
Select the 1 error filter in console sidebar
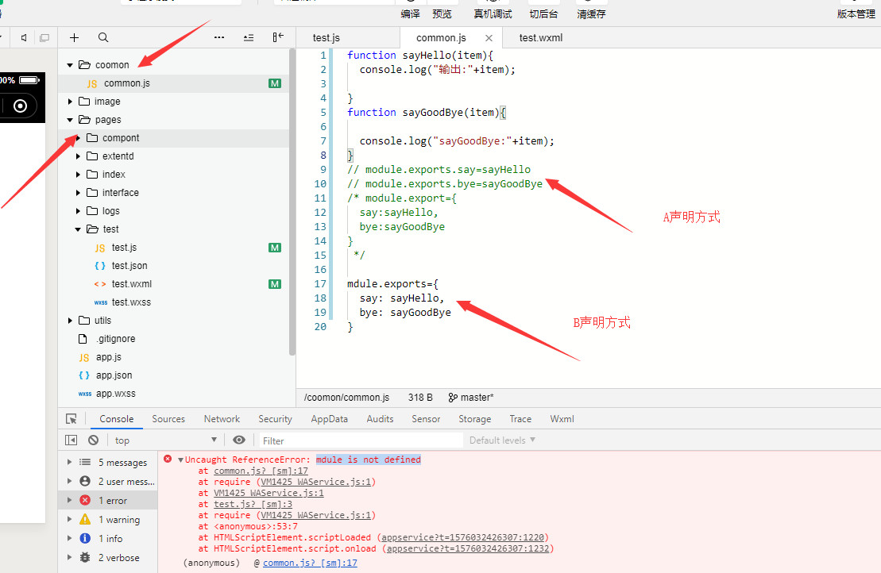[112, 501]
